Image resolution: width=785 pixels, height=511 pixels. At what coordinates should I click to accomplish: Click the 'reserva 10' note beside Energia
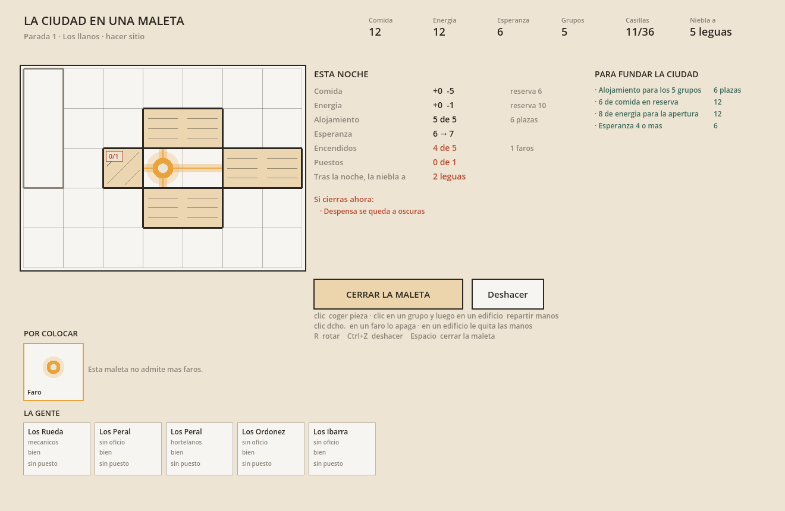click(x=528, y=106)
